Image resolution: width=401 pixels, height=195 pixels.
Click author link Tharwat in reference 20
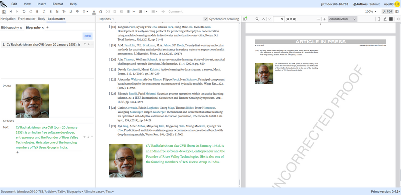(x=129, y=59)
